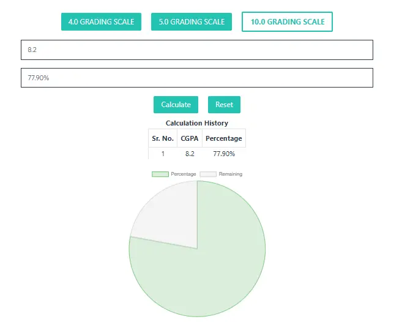The height and width of the screenshot is (322, 402).
Task: Click the 'Remaining' legend label text
Action: [x=231, y=174]
